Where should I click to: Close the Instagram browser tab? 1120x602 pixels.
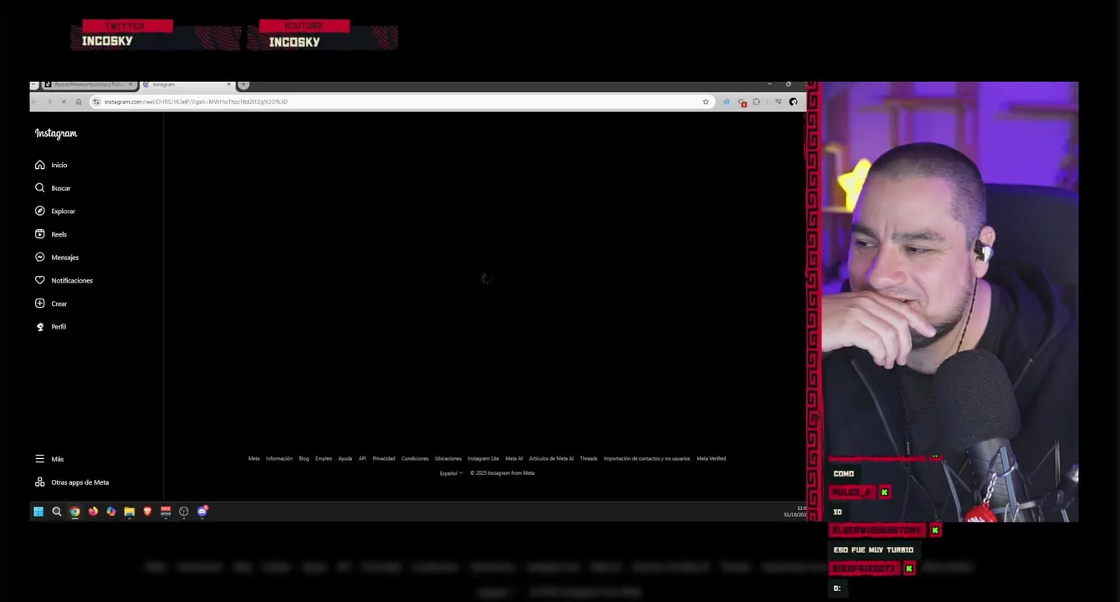tap(229, 84)
